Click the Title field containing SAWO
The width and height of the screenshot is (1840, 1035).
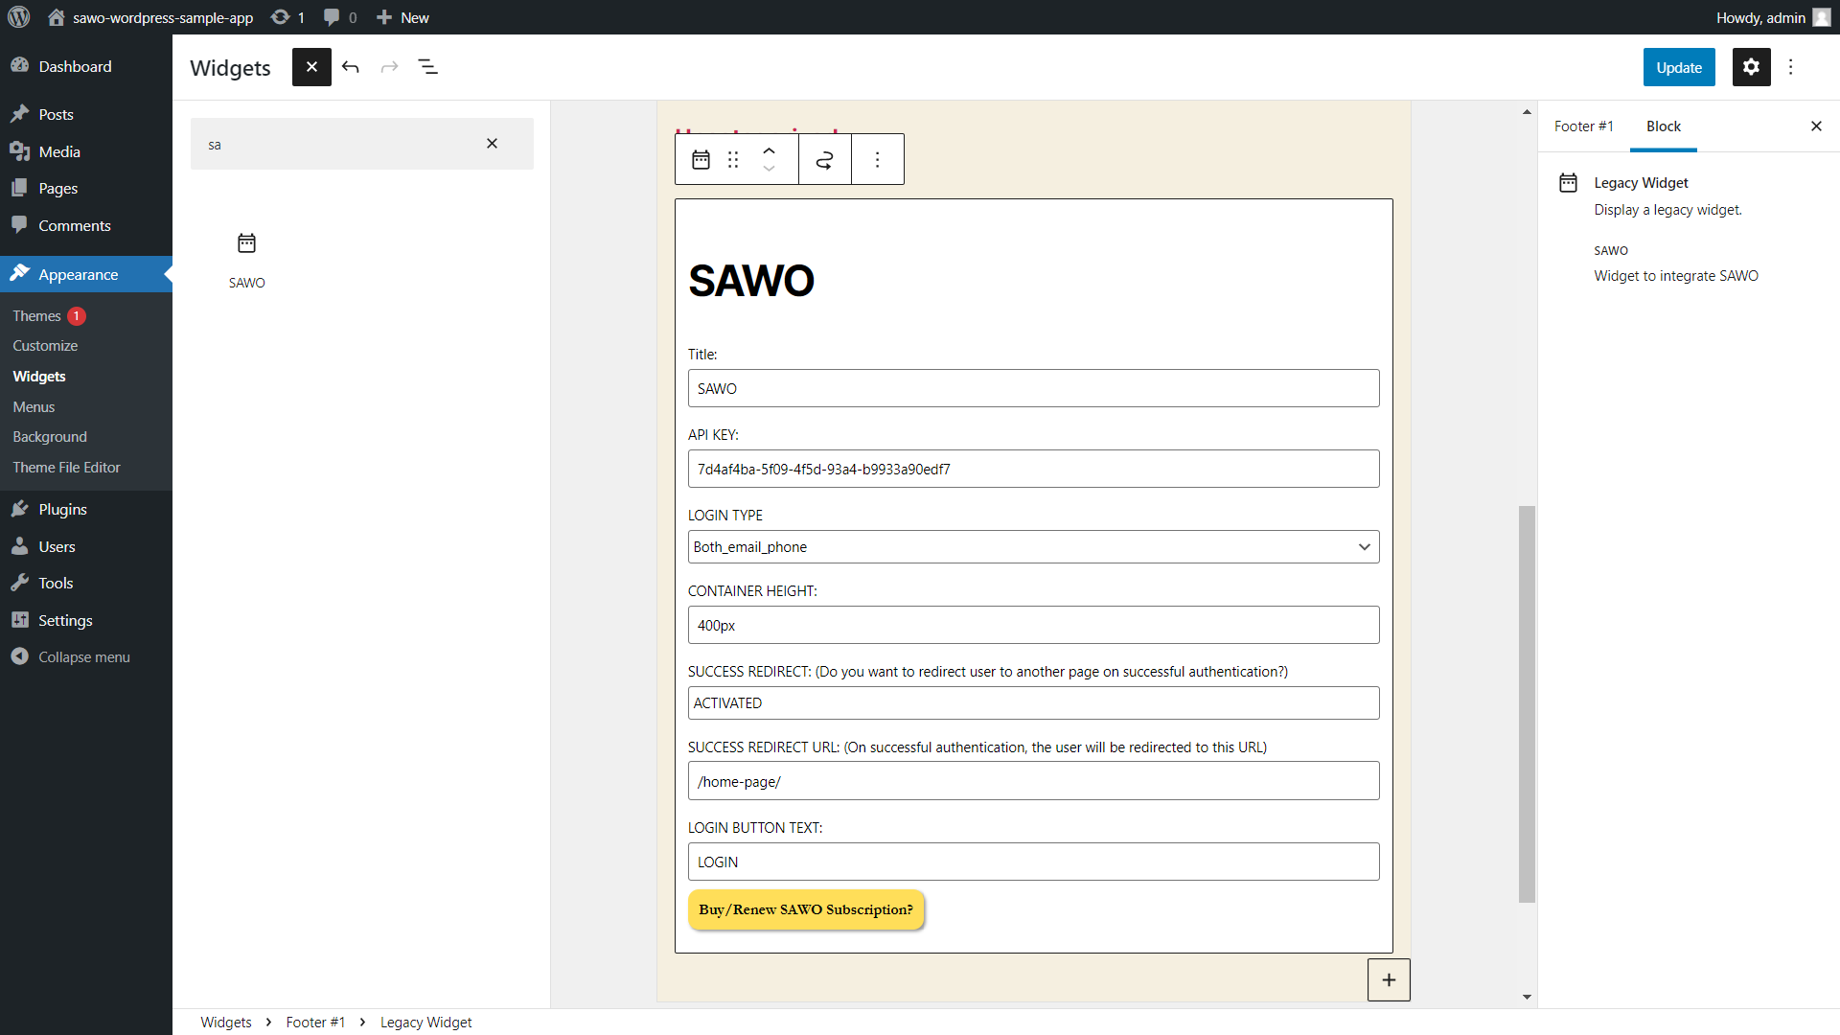(x=1033, y=388)
